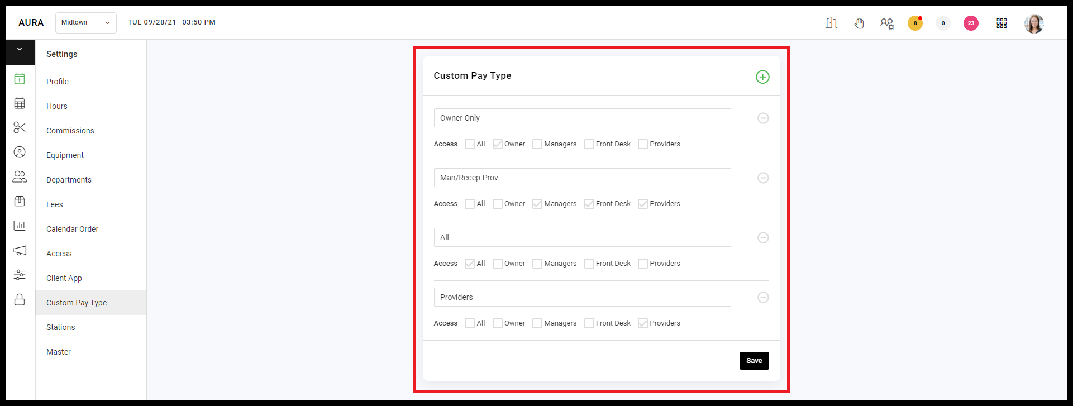The width and height of the screenshot is (1073, 406).
Task: Open the Midtown location dropdown
Action: click(x=86, y=23)
